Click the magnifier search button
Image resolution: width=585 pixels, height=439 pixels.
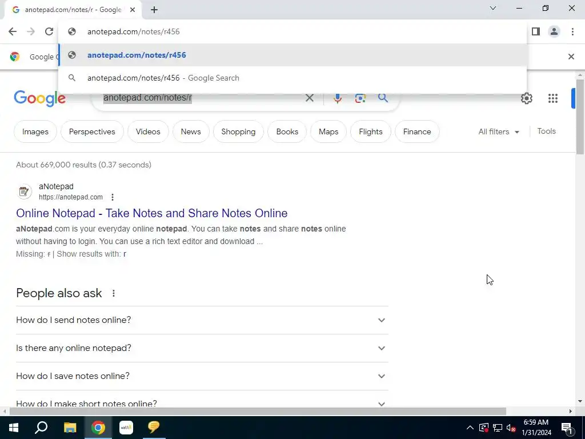(x=383, y=98)
